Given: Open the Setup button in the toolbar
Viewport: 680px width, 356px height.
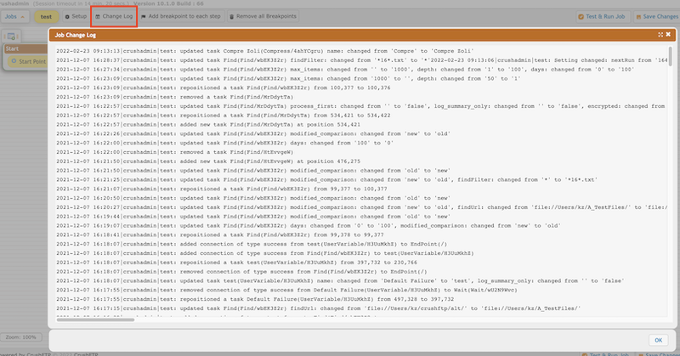Looking at the screenshot, I should (76, 16).
